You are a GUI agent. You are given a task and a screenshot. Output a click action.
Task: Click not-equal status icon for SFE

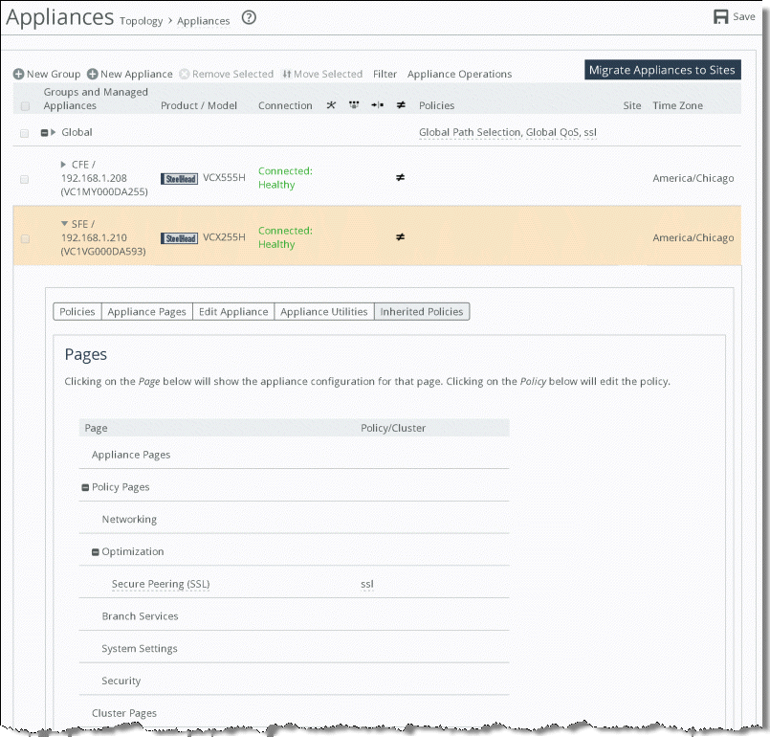point(400,236)
